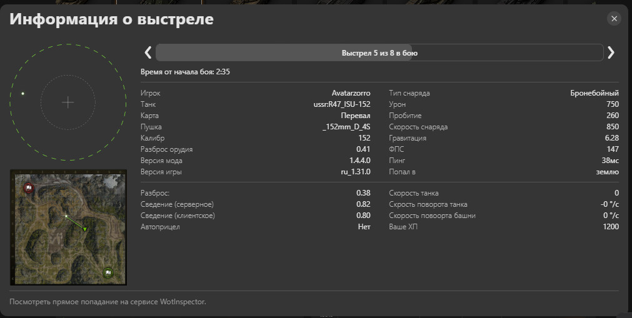
Task: Click the "Выстрел 5 из 8 в бою" label
Action: (x=379, y=53)
